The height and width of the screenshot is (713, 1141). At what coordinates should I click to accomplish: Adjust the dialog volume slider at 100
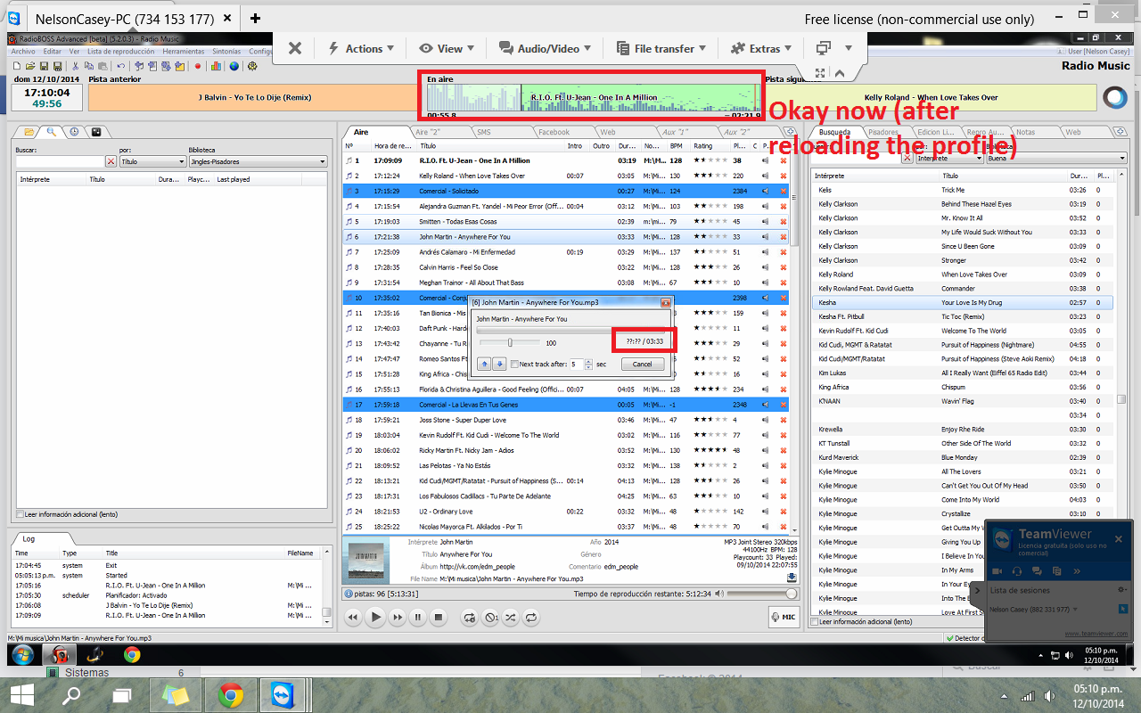pyautogui.click(x=510, y=342)
